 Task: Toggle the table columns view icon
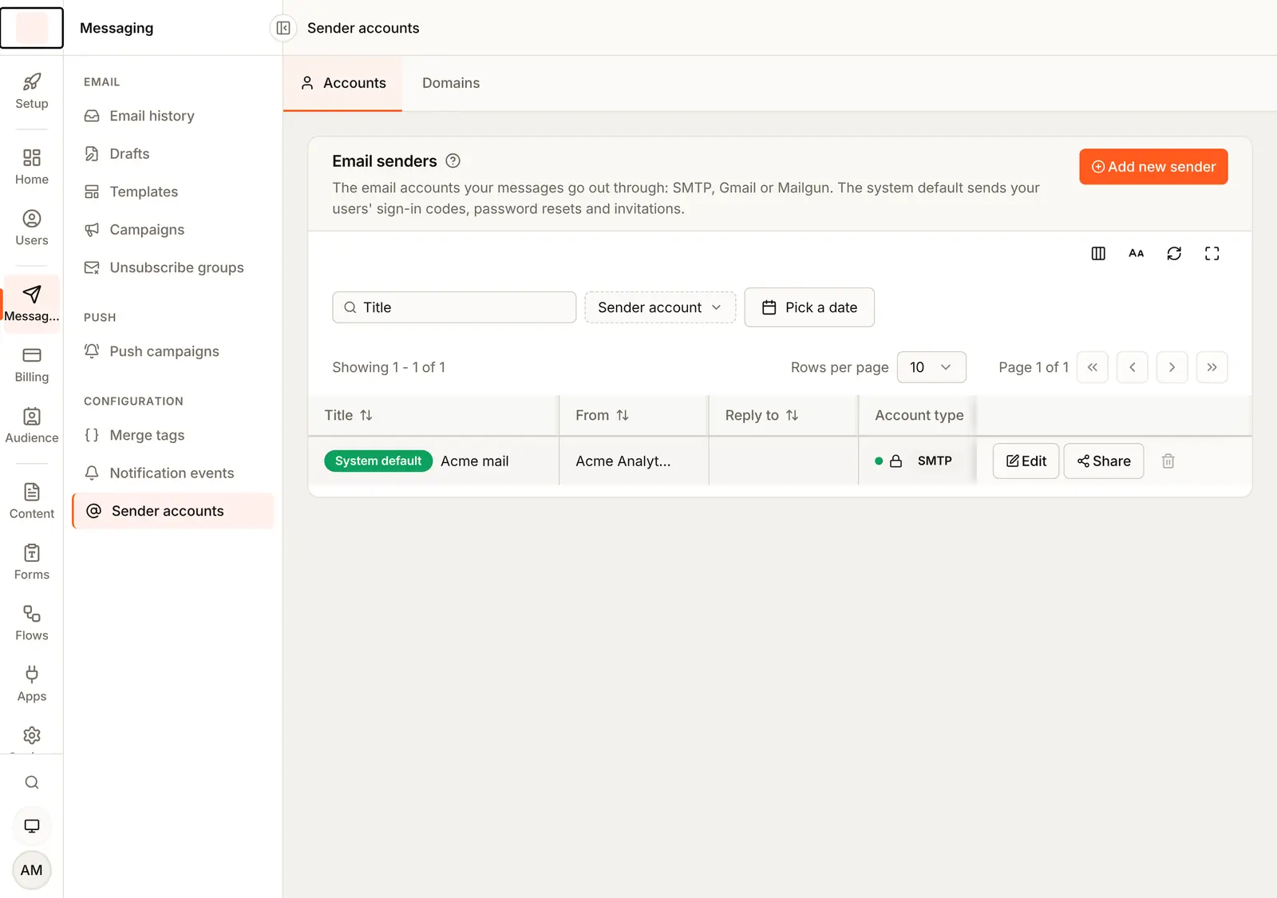click(x=1098, y=253)
